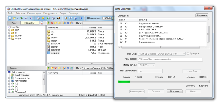
Task: Open the Файл menu
Action: pyautogui.click(x=10, y=13)
